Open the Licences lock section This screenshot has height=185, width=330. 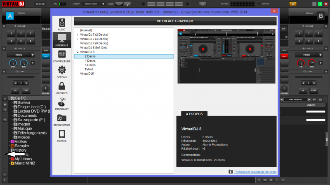point(61,88)
